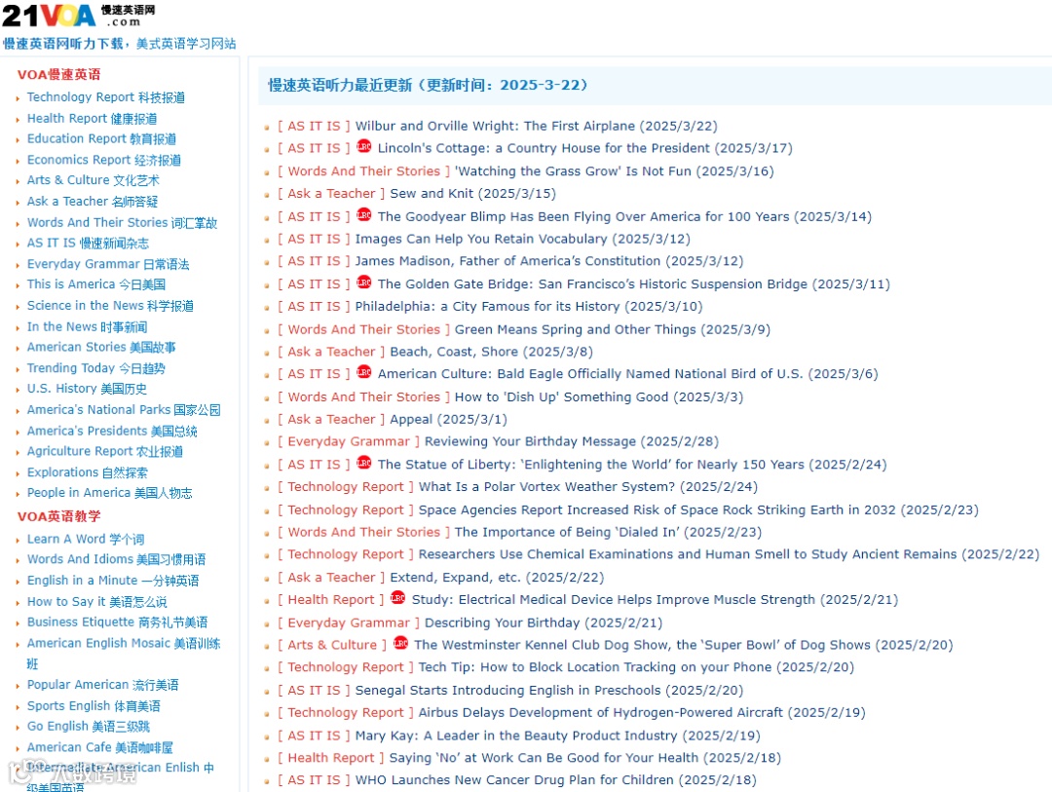
Task: Open Popular American 流行美语
Action: pyautogui.click(x=102, y=685)
